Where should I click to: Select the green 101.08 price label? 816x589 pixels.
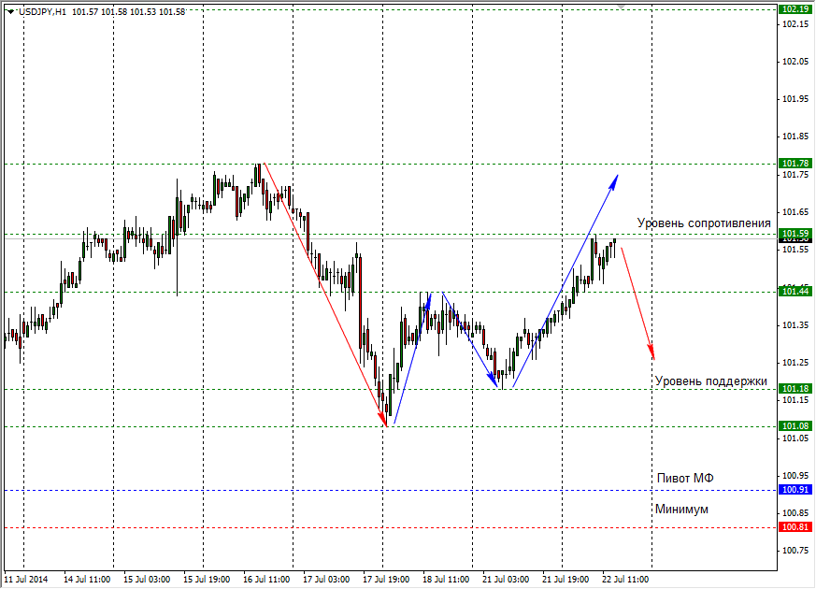click(795, 426)
